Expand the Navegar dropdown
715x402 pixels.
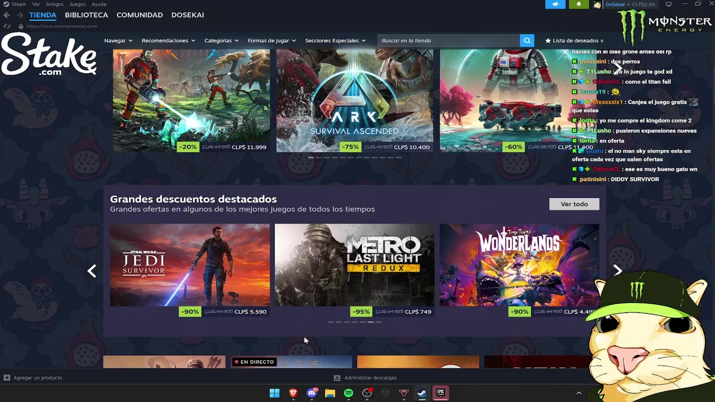click(118, 40)
